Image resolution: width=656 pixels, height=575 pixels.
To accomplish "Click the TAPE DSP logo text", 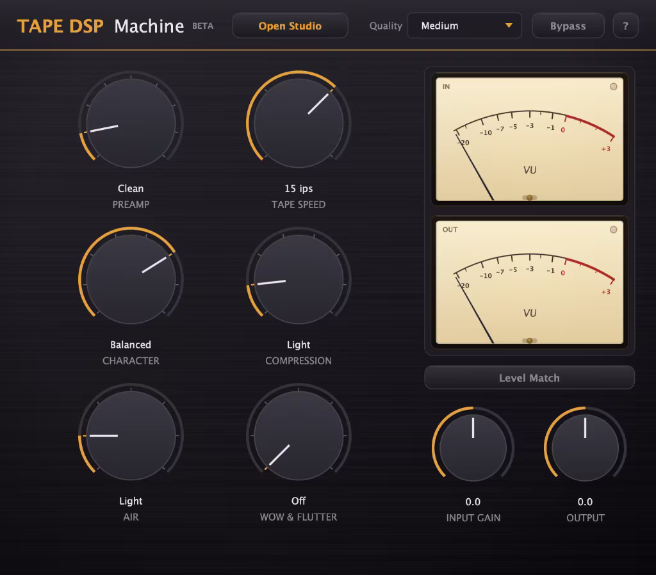I will point(60,26).
